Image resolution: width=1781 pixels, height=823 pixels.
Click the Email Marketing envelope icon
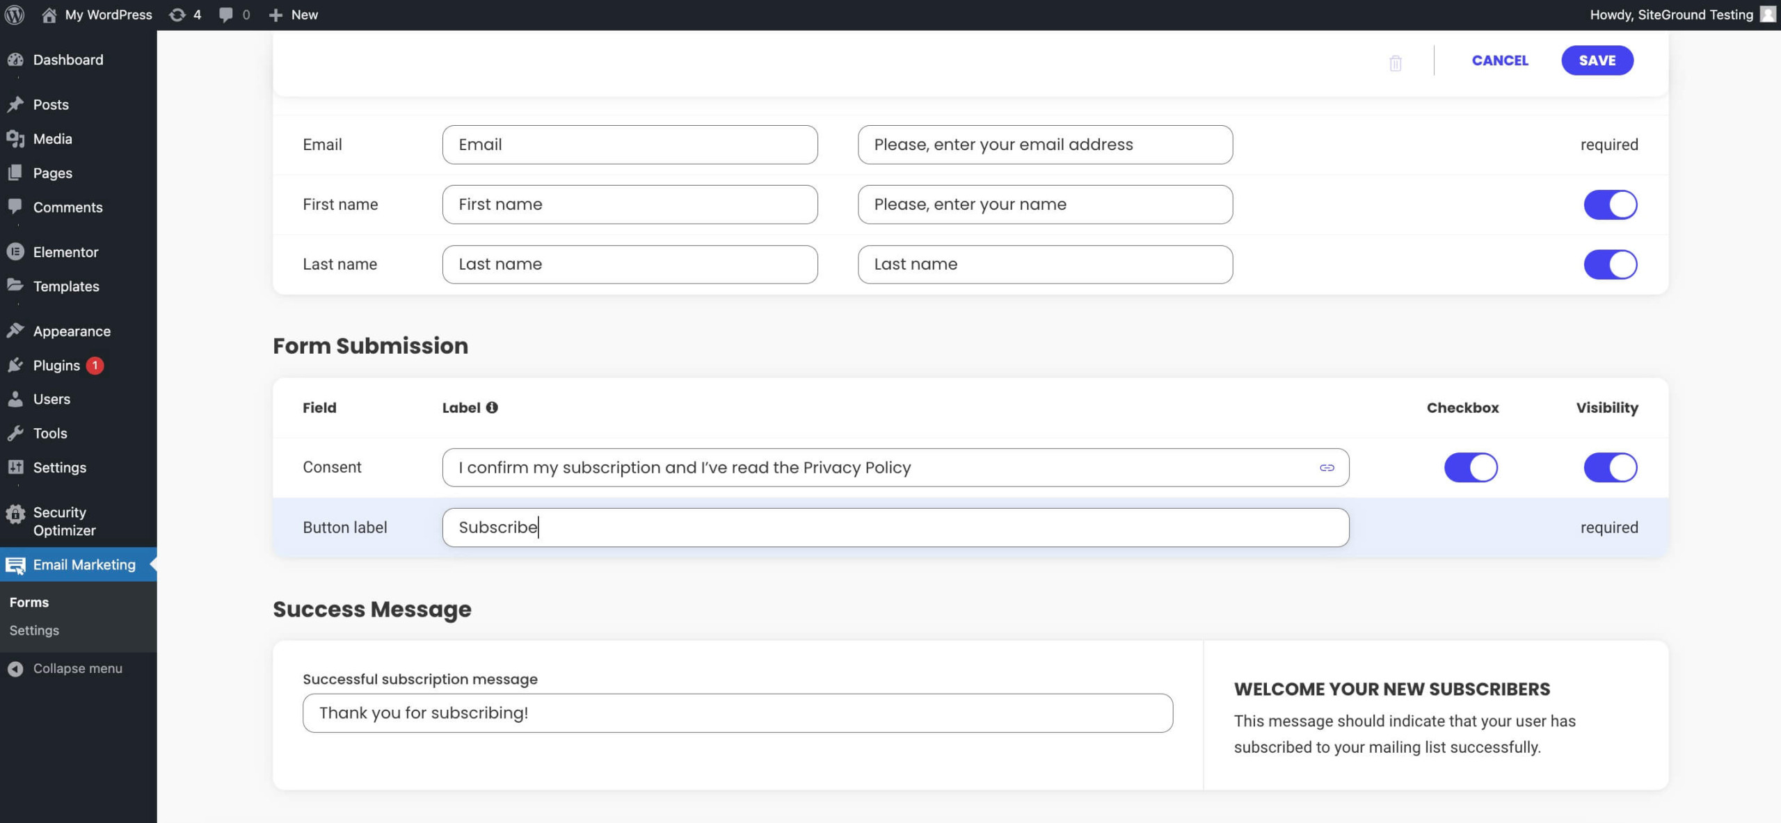point(15,565)
